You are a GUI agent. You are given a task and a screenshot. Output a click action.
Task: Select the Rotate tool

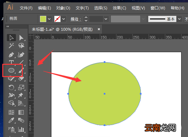(11, 87)
